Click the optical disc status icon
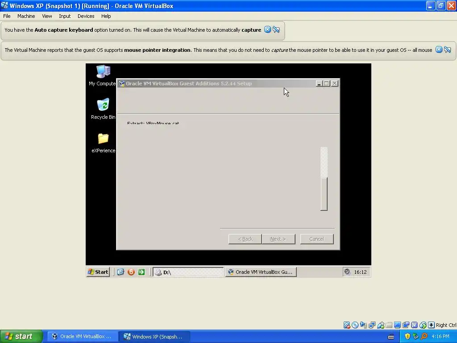 355,325
